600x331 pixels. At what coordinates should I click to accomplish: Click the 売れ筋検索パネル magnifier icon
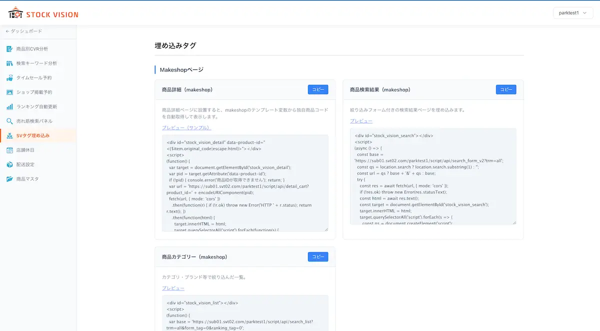click(x=9, y=121)
